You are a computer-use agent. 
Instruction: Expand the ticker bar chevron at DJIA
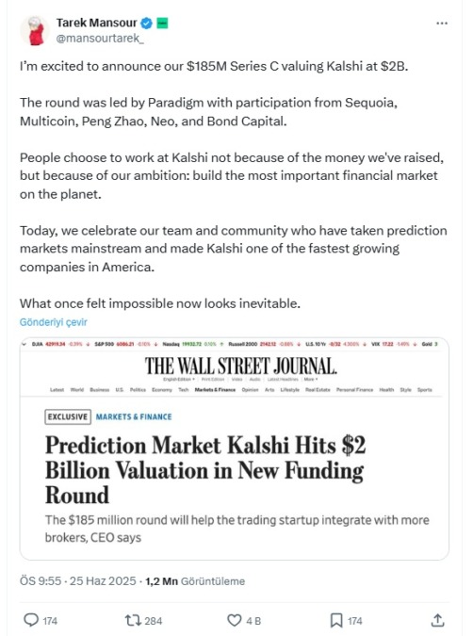(x=24, y=344)
